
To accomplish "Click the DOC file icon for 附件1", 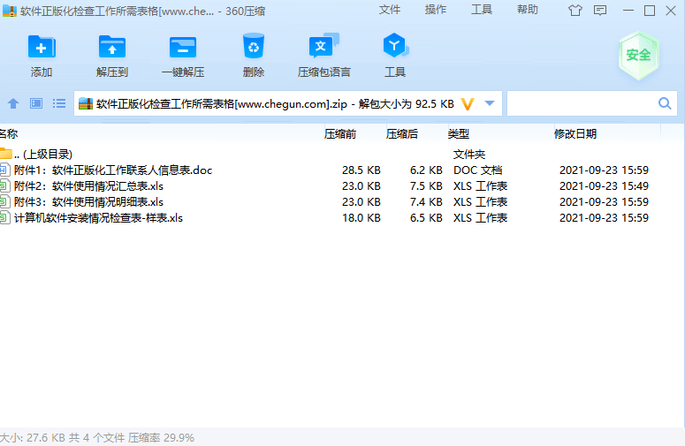I will point(4,170).
